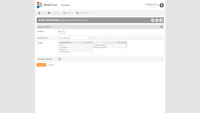The width and height of the screenshot is (200, 113).
Task: Open the user profile avatar icon
Action: pos(162,5)
